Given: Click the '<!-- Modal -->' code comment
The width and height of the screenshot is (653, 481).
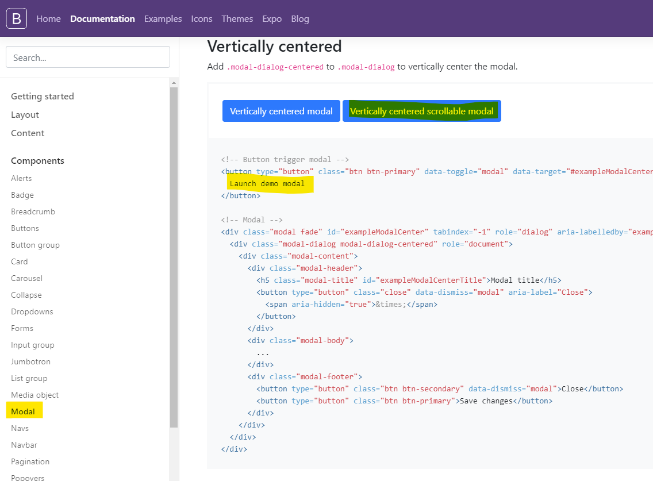Looking at the screenshot, I should 252,220.
